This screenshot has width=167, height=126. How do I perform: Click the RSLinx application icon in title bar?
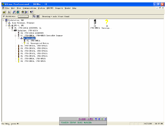click(3, 4)
